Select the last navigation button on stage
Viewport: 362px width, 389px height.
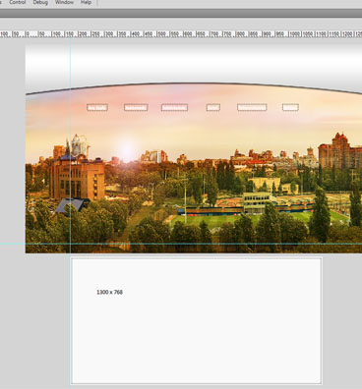pyautogui.click(x=290, y=107)
